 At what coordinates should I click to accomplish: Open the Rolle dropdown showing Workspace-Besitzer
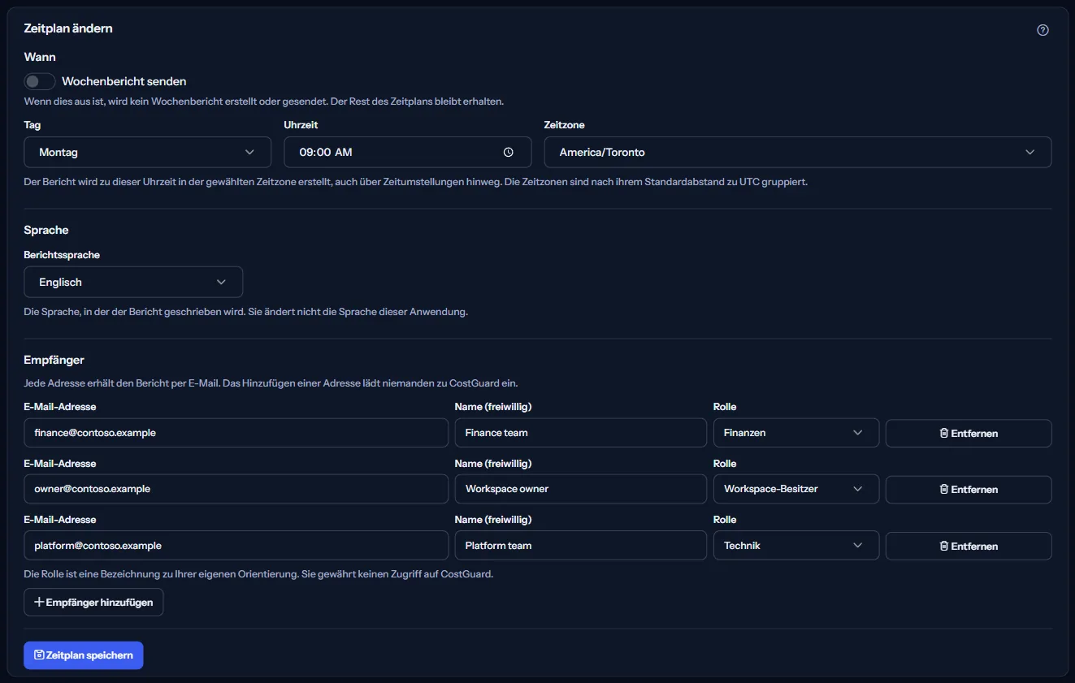[796, 489]
